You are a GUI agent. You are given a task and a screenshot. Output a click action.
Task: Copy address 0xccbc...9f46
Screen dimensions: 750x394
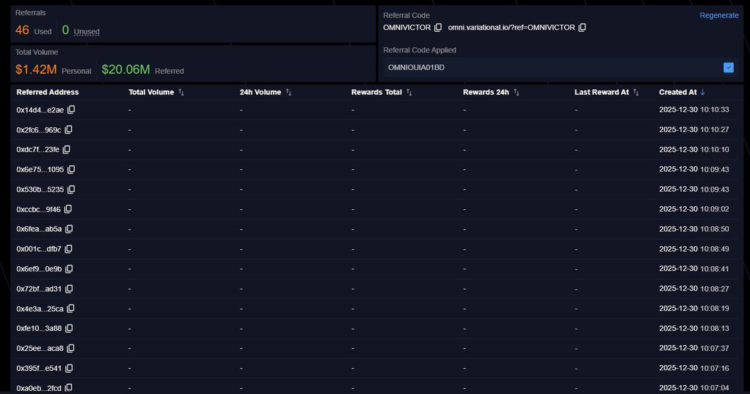tap(68, 209)
